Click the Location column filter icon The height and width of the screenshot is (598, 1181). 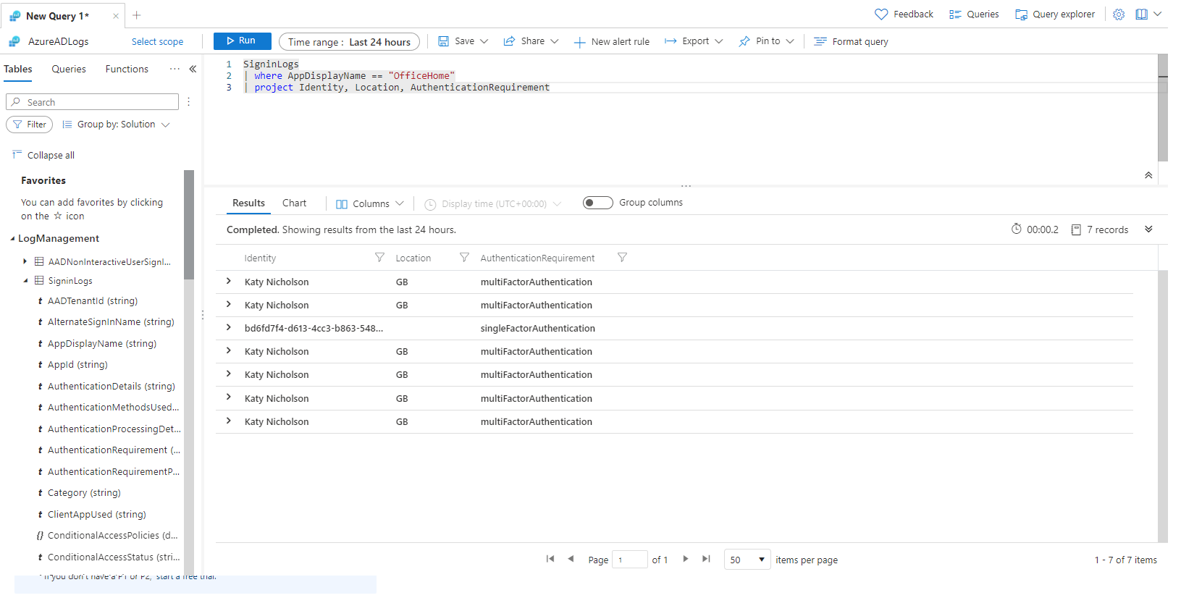point(464,258)
